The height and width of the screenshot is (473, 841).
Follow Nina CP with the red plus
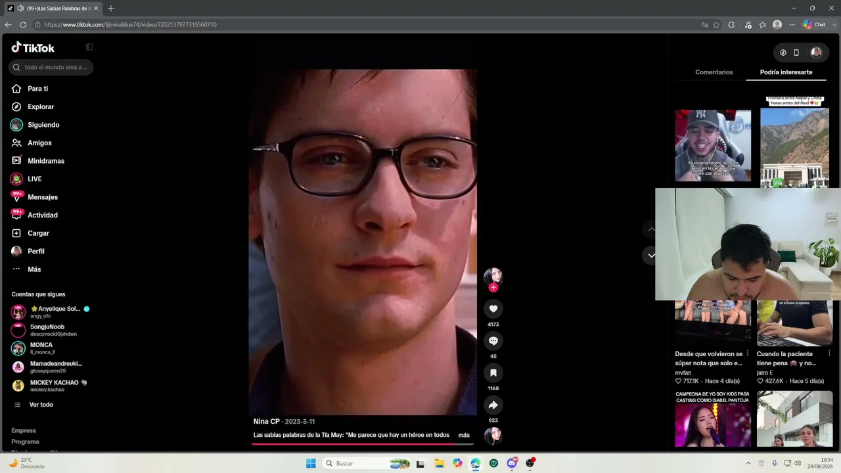coord(493,287)
